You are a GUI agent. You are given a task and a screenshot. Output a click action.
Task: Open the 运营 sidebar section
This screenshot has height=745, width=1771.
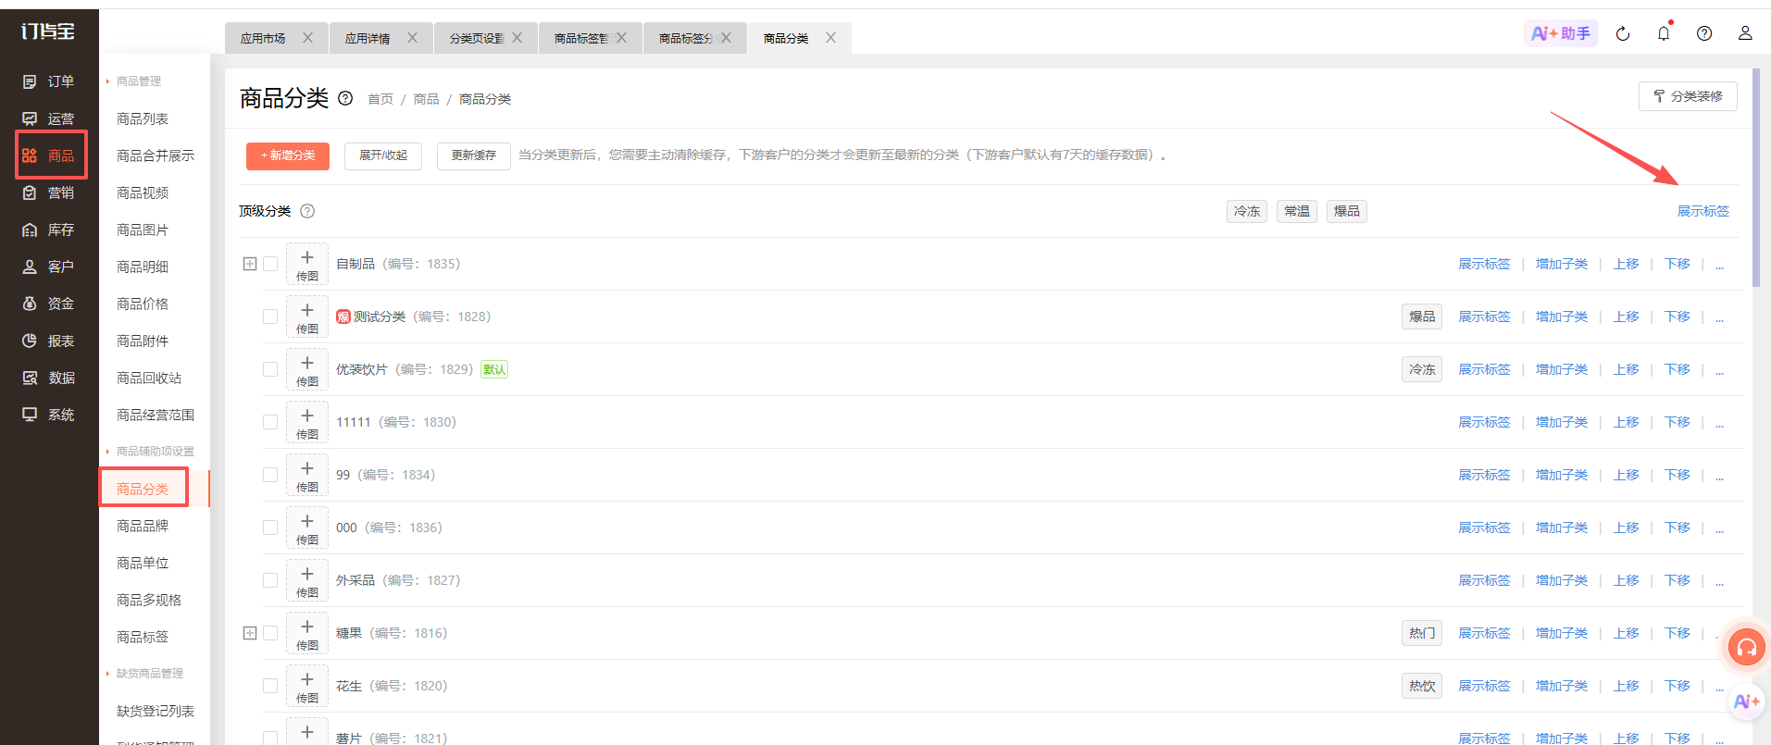(x=48, y=118)
